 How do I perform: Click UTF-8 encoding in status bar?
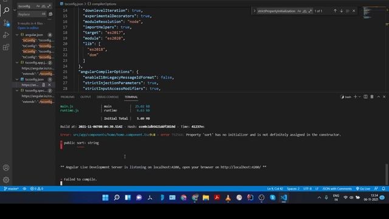(308, 189)
